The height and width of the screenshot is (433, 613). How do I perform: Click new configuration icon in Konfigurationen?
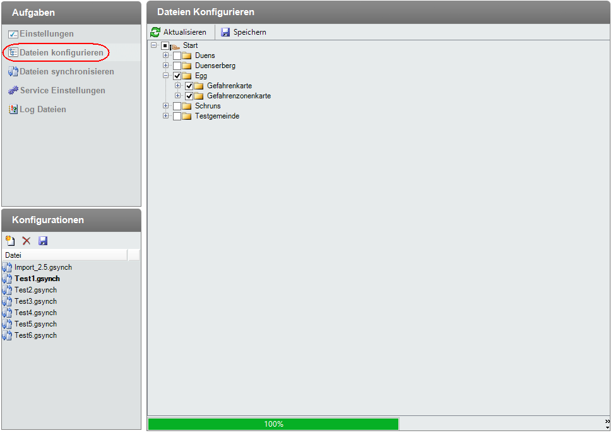[10, 241]
